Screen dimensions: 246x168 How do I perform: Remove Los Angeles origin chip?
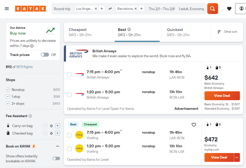tap(96, 9)
